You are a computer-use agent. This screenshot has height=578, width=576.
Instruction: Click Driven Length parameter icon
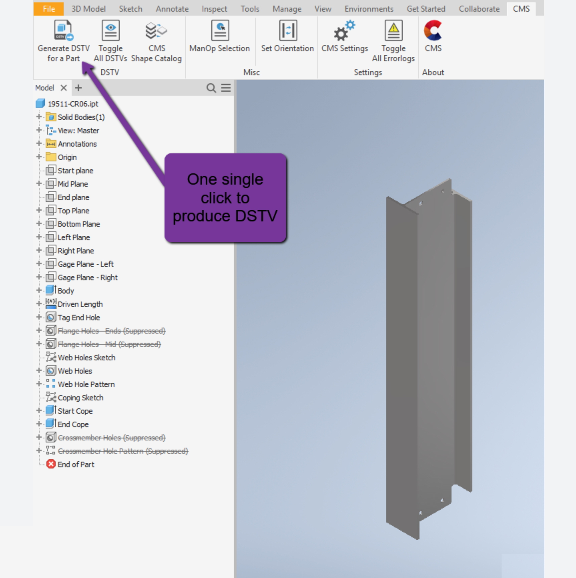point(51,304)
